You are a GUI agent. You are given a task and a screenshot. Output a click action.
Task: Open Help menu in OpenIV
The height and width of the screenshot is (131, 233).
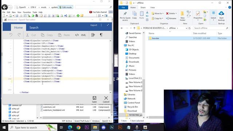coord(40,12)
